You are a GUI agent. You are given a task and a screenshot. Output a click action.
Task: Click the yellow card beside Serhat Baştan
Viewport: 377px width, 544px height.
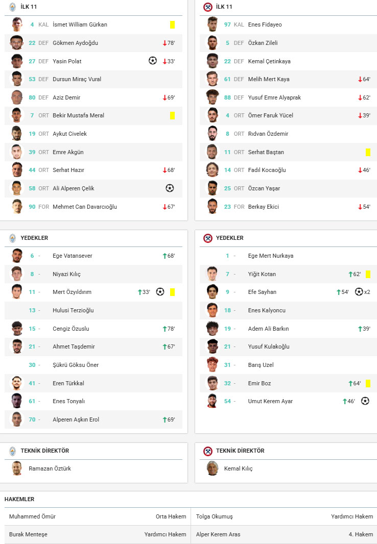point(368,152)
